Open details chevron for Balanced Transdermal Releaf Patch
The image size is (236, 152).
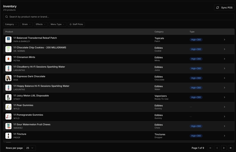224,39
